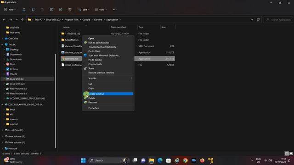Open Google Chrome from the taskbar
The width and height of the screenshot is (294, 165).
[x=185, y=160]
